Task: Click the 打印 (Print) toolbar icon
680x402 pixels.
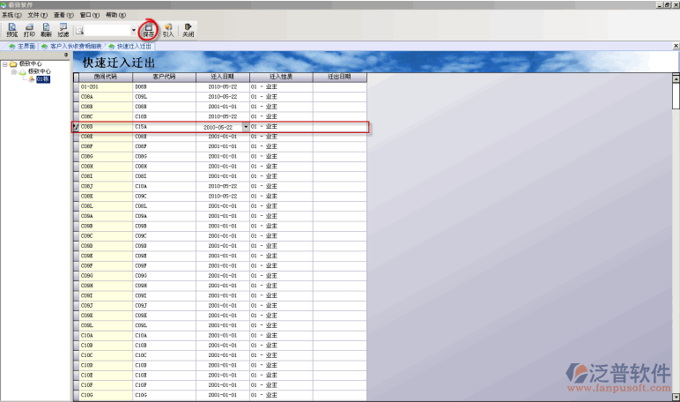Action: (x=29, y=30)
